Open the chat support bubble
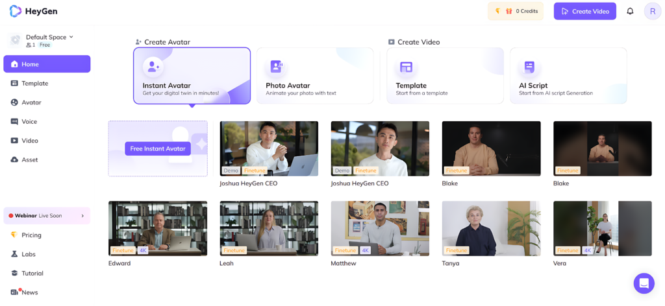 point(644,283)
